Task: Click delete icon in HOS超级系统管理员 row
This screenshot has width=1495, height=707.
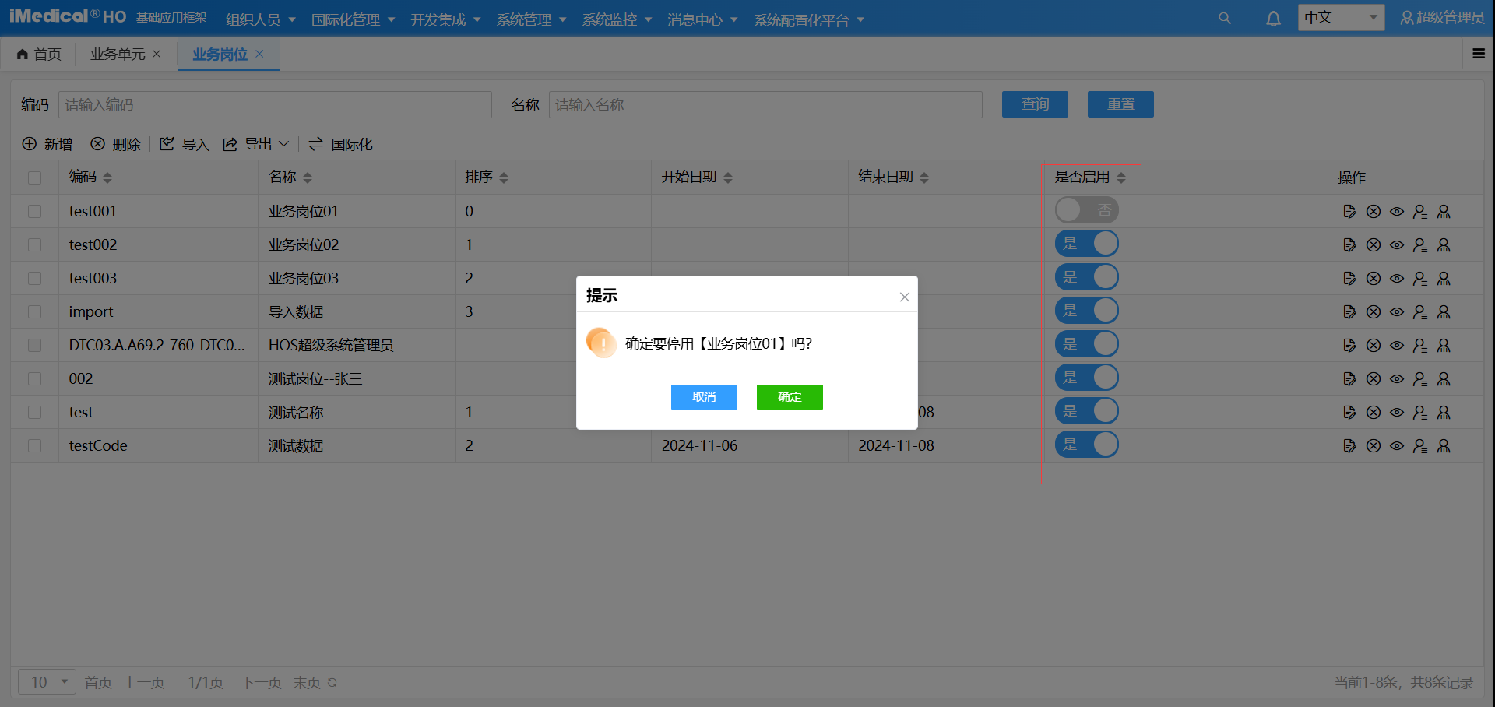Action: 1374,345
